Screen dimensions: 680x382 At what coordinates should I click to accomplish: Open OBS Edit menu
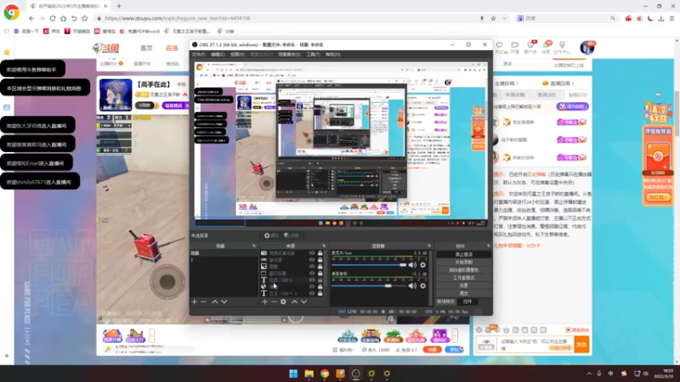point(218,54)
